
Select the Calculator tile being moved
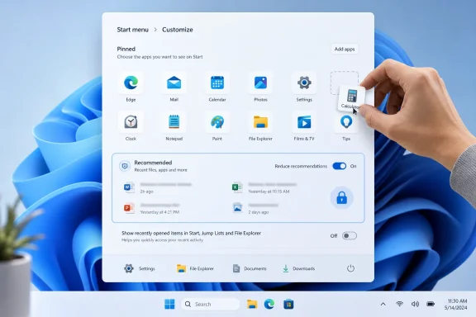pos(351,97)
